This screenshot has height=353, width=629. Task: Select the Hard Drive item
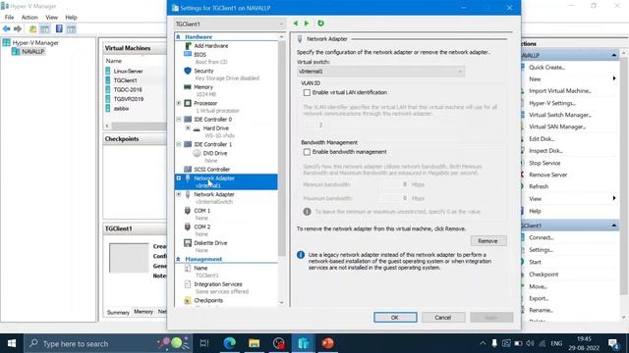click(215, 128)
